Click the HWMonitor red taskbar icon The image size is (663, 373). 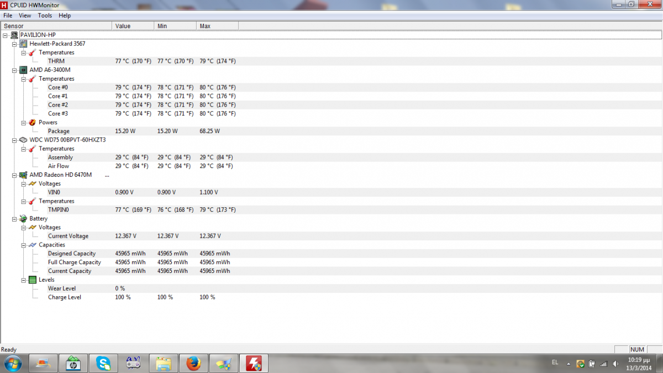tap(254, 363)
